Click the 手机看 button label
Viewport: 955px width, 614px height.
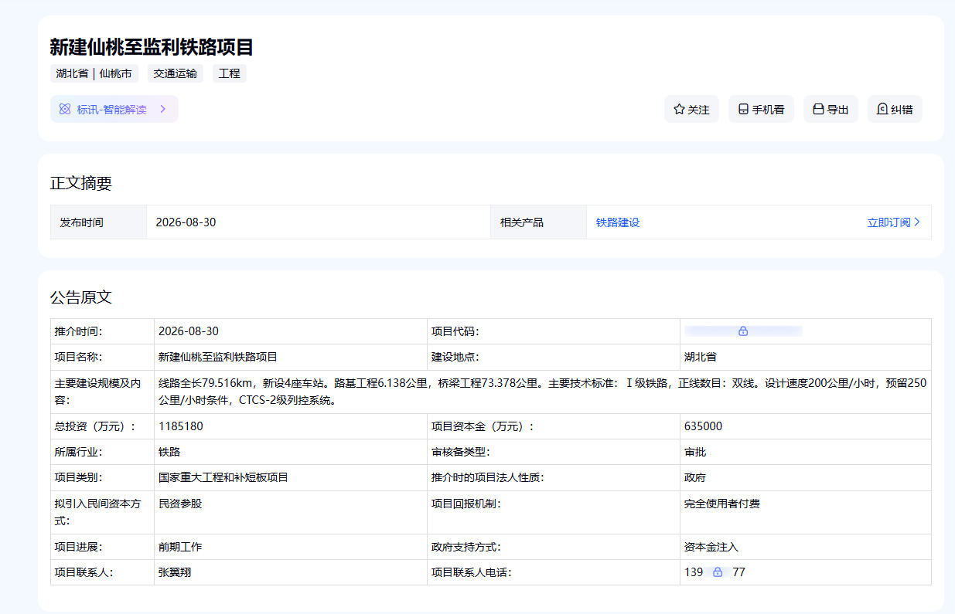[769, 110]
